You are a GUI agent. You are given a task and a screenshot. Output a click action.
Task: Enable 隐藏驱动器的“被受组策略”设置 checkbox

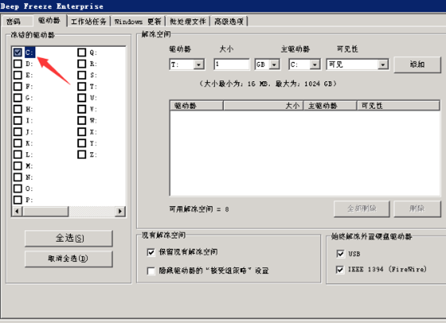(x=151, y=271)
